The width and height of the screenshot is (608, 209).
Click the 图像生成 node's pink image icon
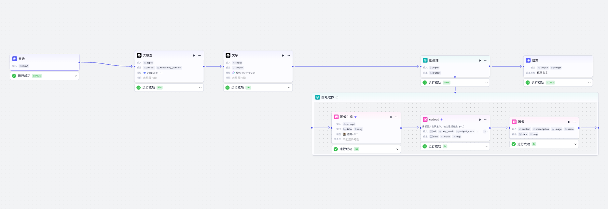click(x=336, y=117)
